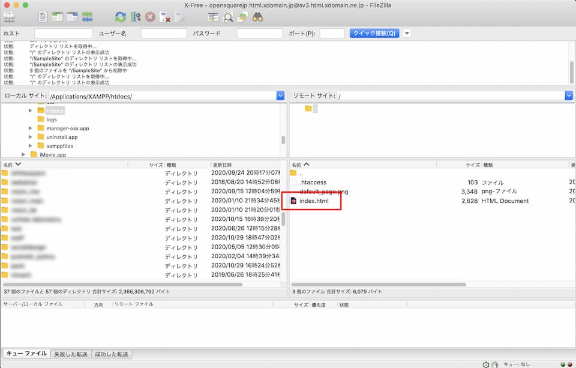
Task: Toggle synchronized browsing icon
Action: 243,17
